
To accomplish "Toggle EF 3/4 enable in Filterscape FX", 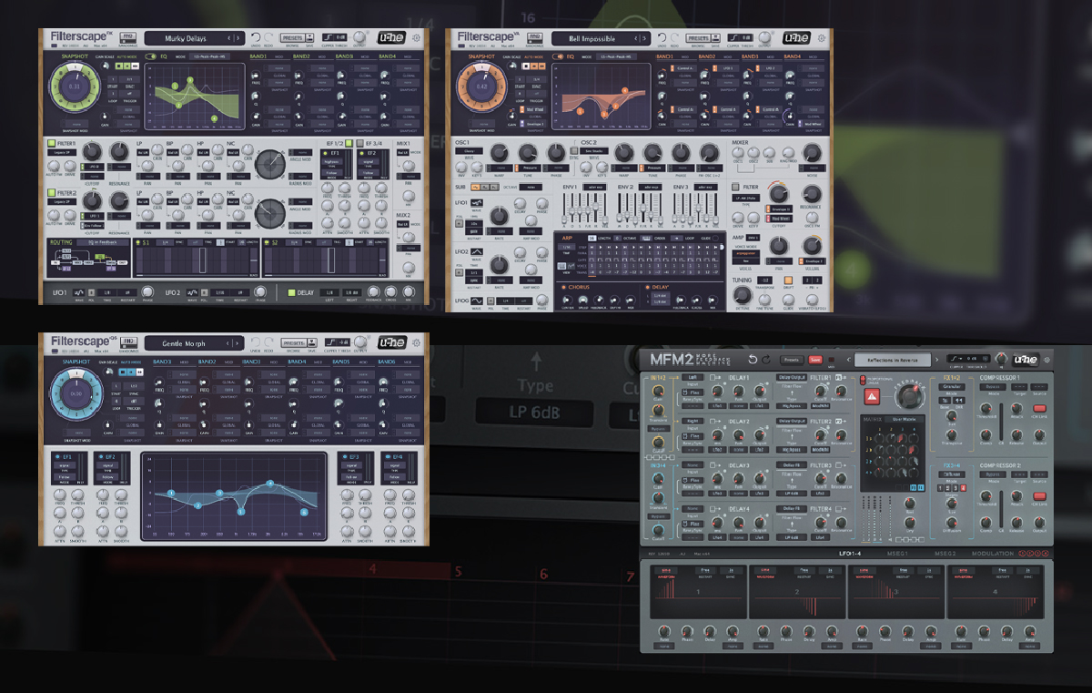I will [x=359, y=143].
